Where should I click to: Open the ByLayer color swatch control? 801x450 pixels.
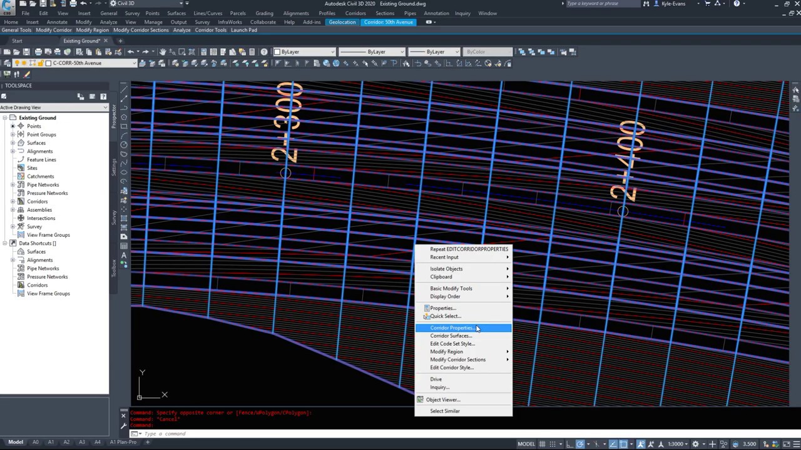[x=304, y=52]
